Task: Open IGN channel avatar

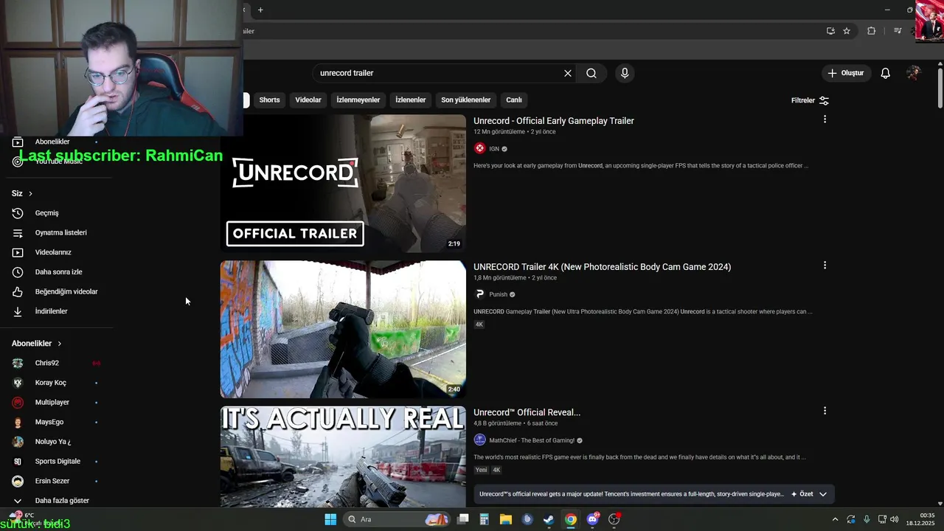Action: pyautogui.click(x=480, y=148)
